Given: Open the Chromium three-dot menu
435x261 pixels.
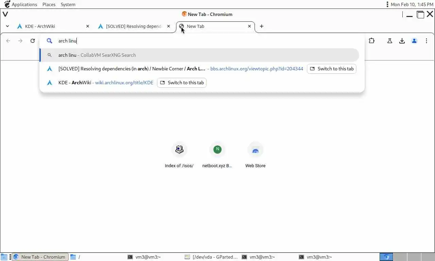Looking at the screenshot, I should point(427,41).
